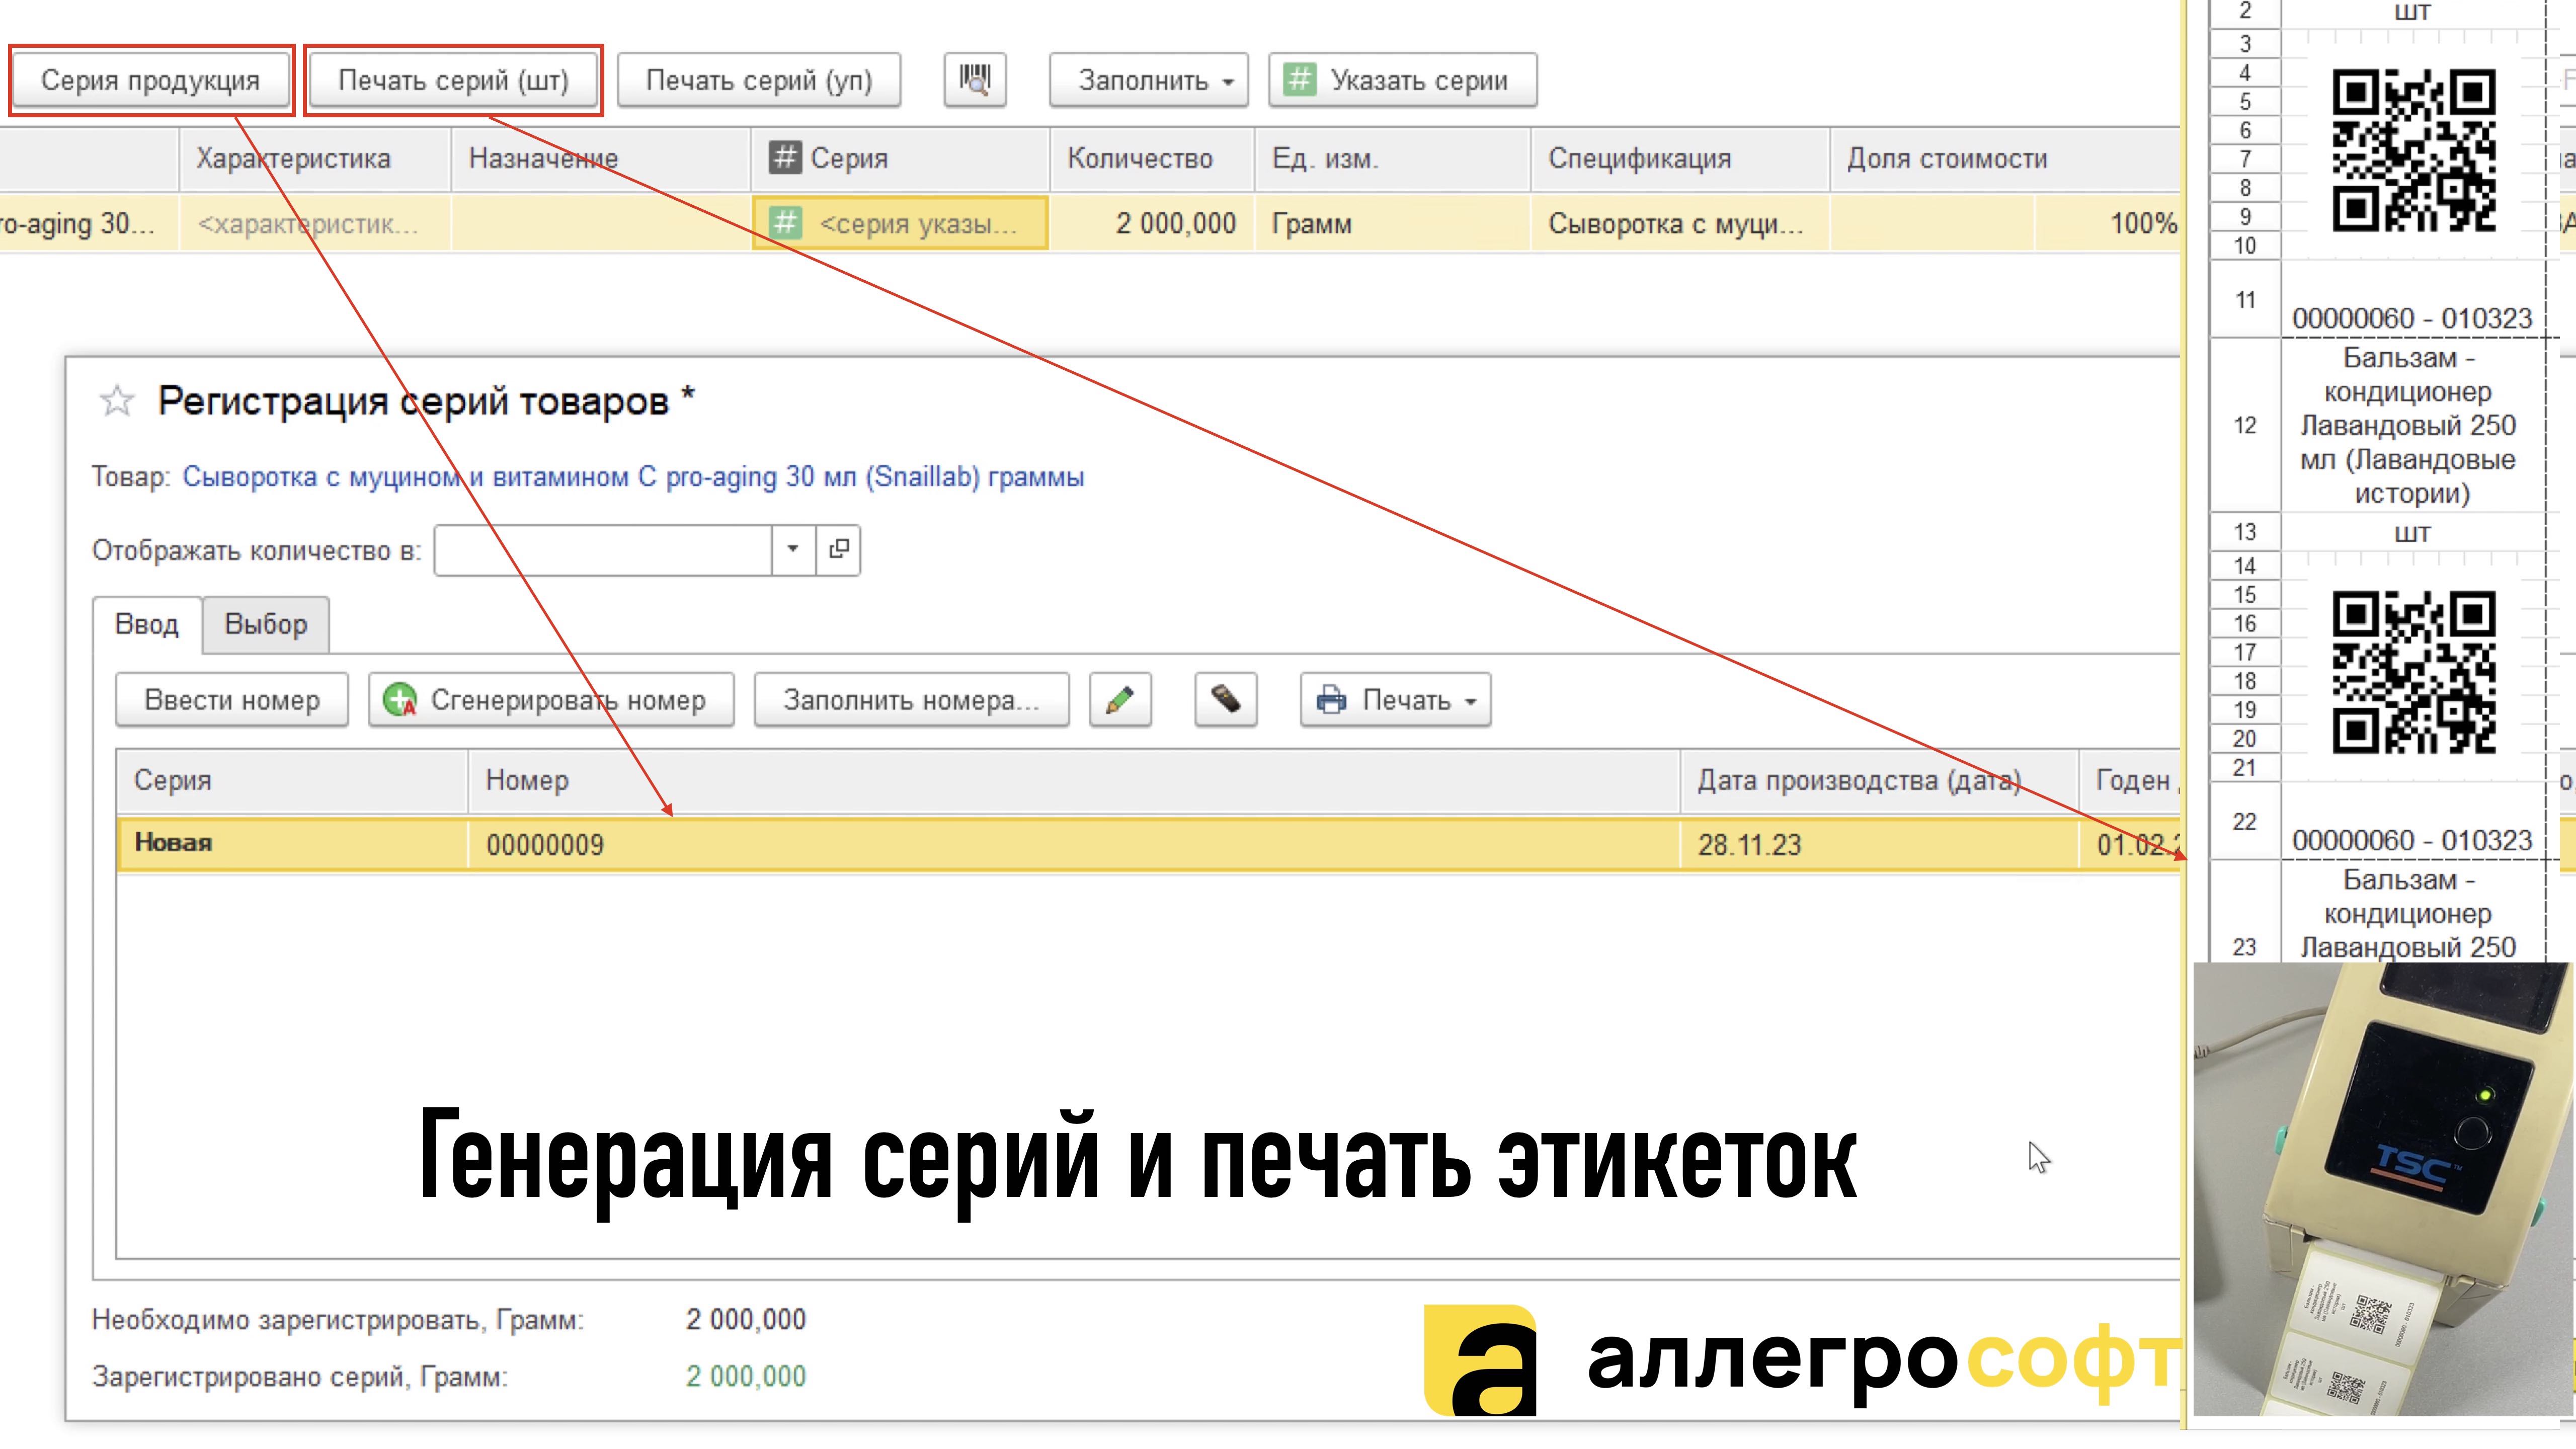The image size is (2576, 1449).
Task: Click the Спецификация column header
Action: tap(1680, 158)
